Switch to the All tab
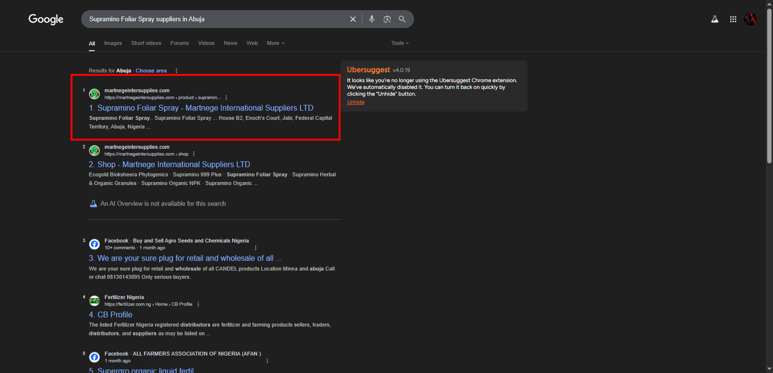Viewport: 773px width, 373px height. pyautogui.click(x=92, y=43)
